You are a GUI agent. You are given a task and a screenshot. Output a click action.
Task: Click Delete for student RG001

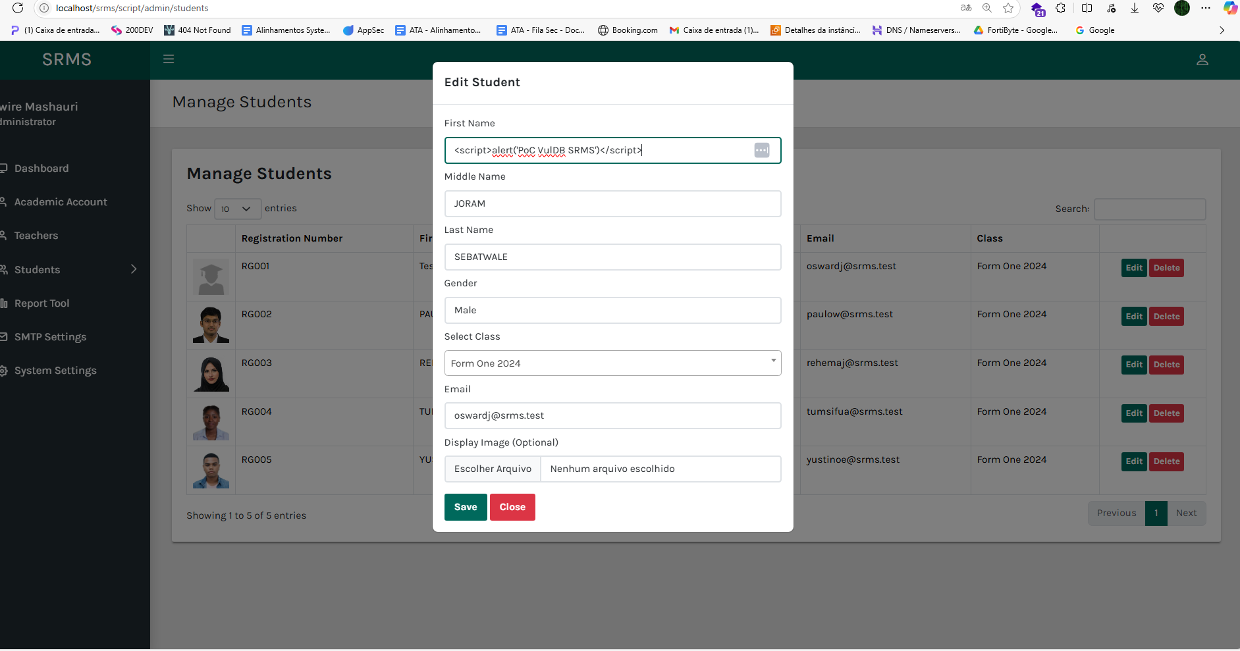click(1166, 268)
